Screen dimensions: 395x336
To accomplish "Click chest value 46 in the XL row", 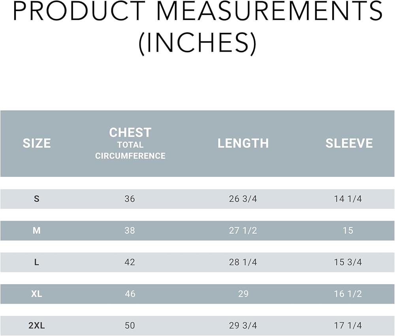I will click(x=130, y=294).
